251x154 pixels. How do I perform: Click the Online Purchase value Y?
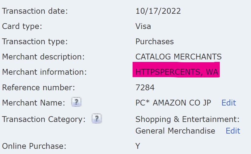pyautogui.click(x=138, y=146)
